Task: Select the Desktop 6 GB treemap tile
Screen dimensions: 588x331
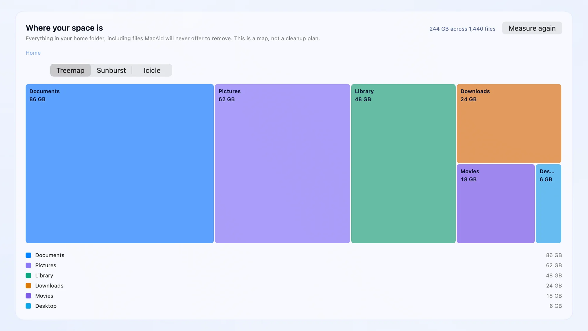Action: click(549, 204)
